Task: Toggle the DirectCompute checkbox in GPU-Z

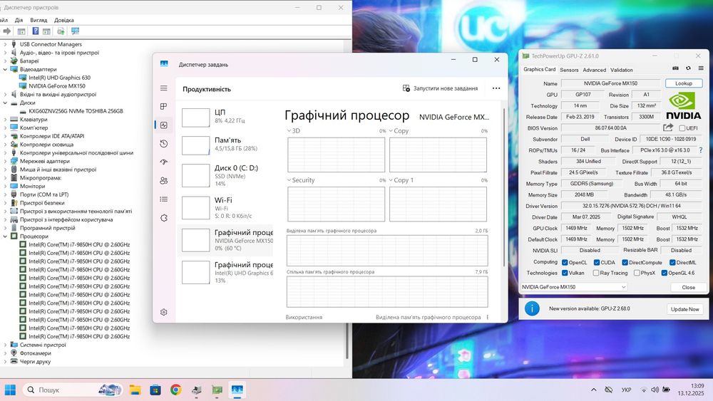Action: click(x=625, y=263)
